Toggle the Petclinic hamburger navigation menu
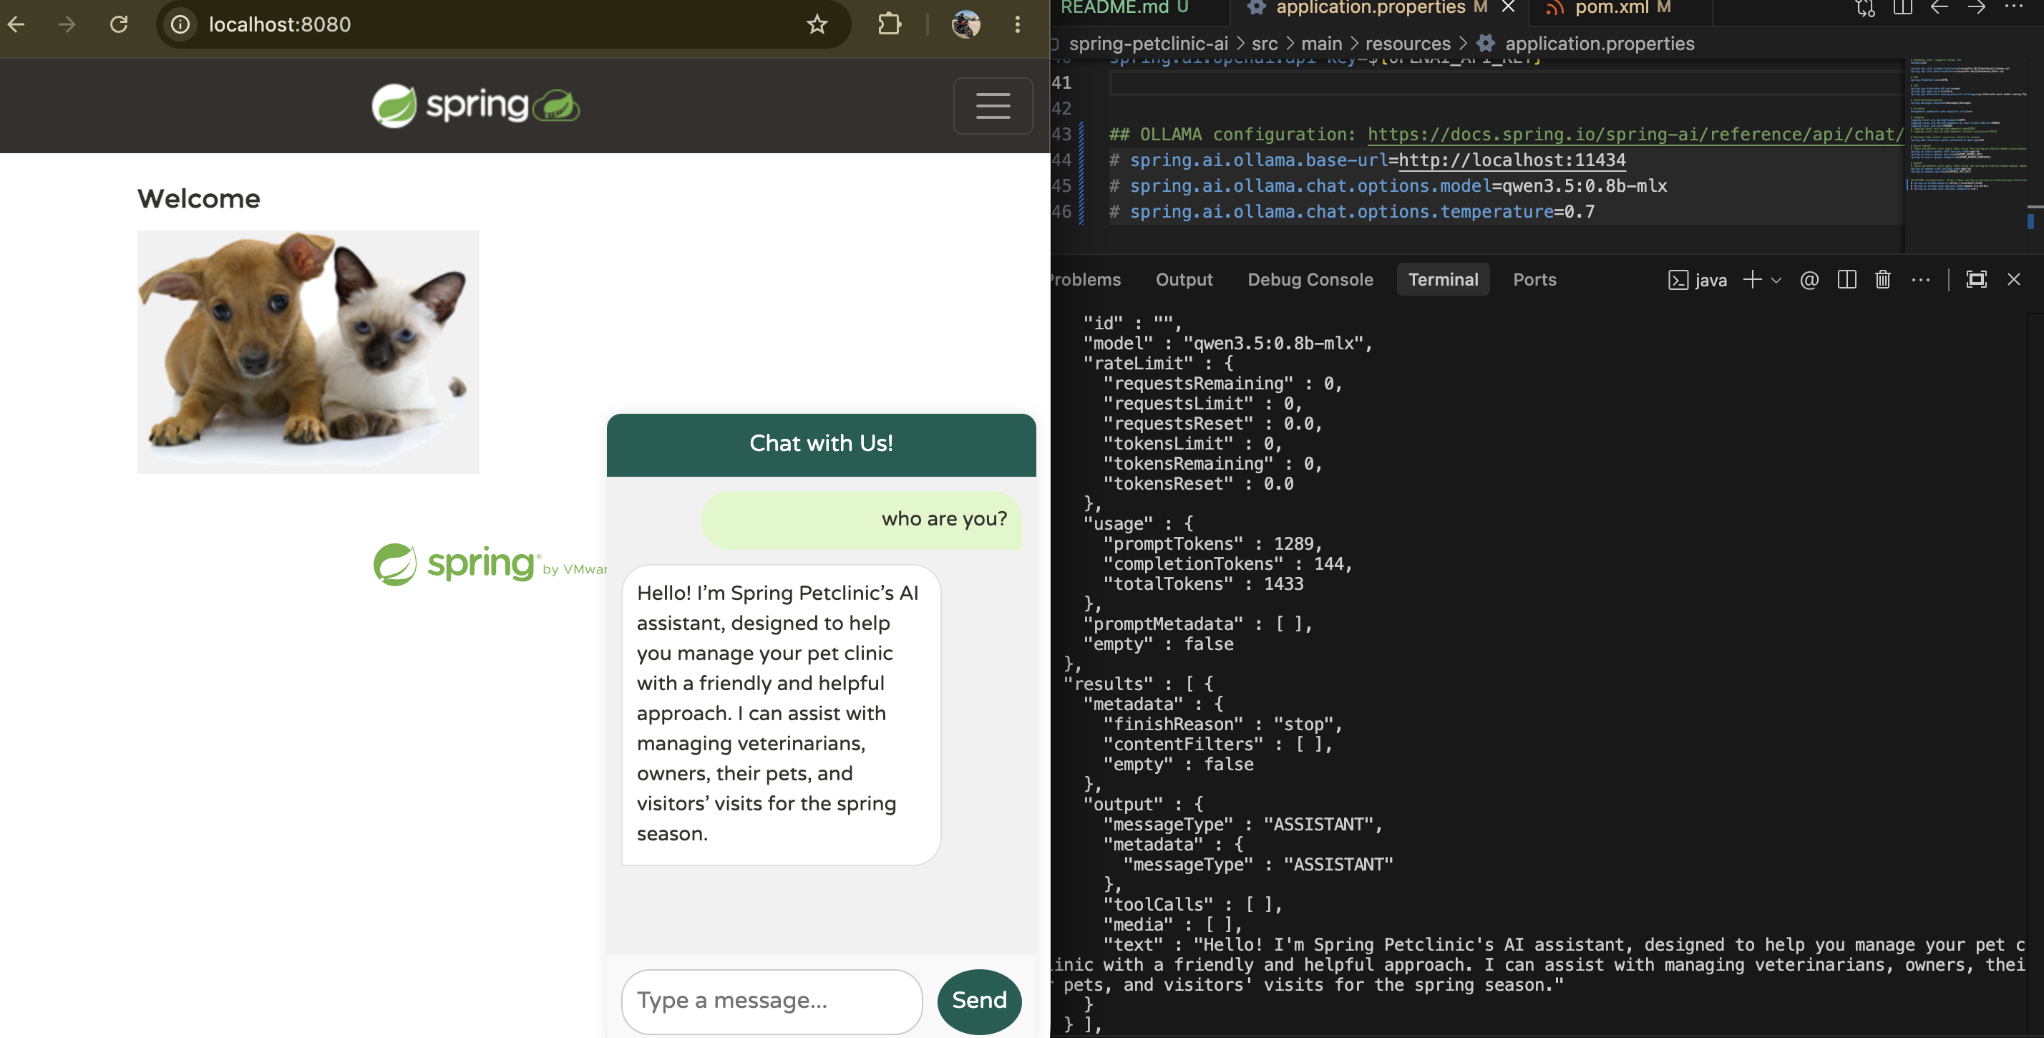This screenshot has height=1038, width=2044. 993,105
